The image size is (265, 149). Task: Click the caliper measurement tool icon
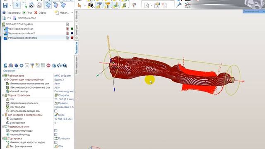179,5
